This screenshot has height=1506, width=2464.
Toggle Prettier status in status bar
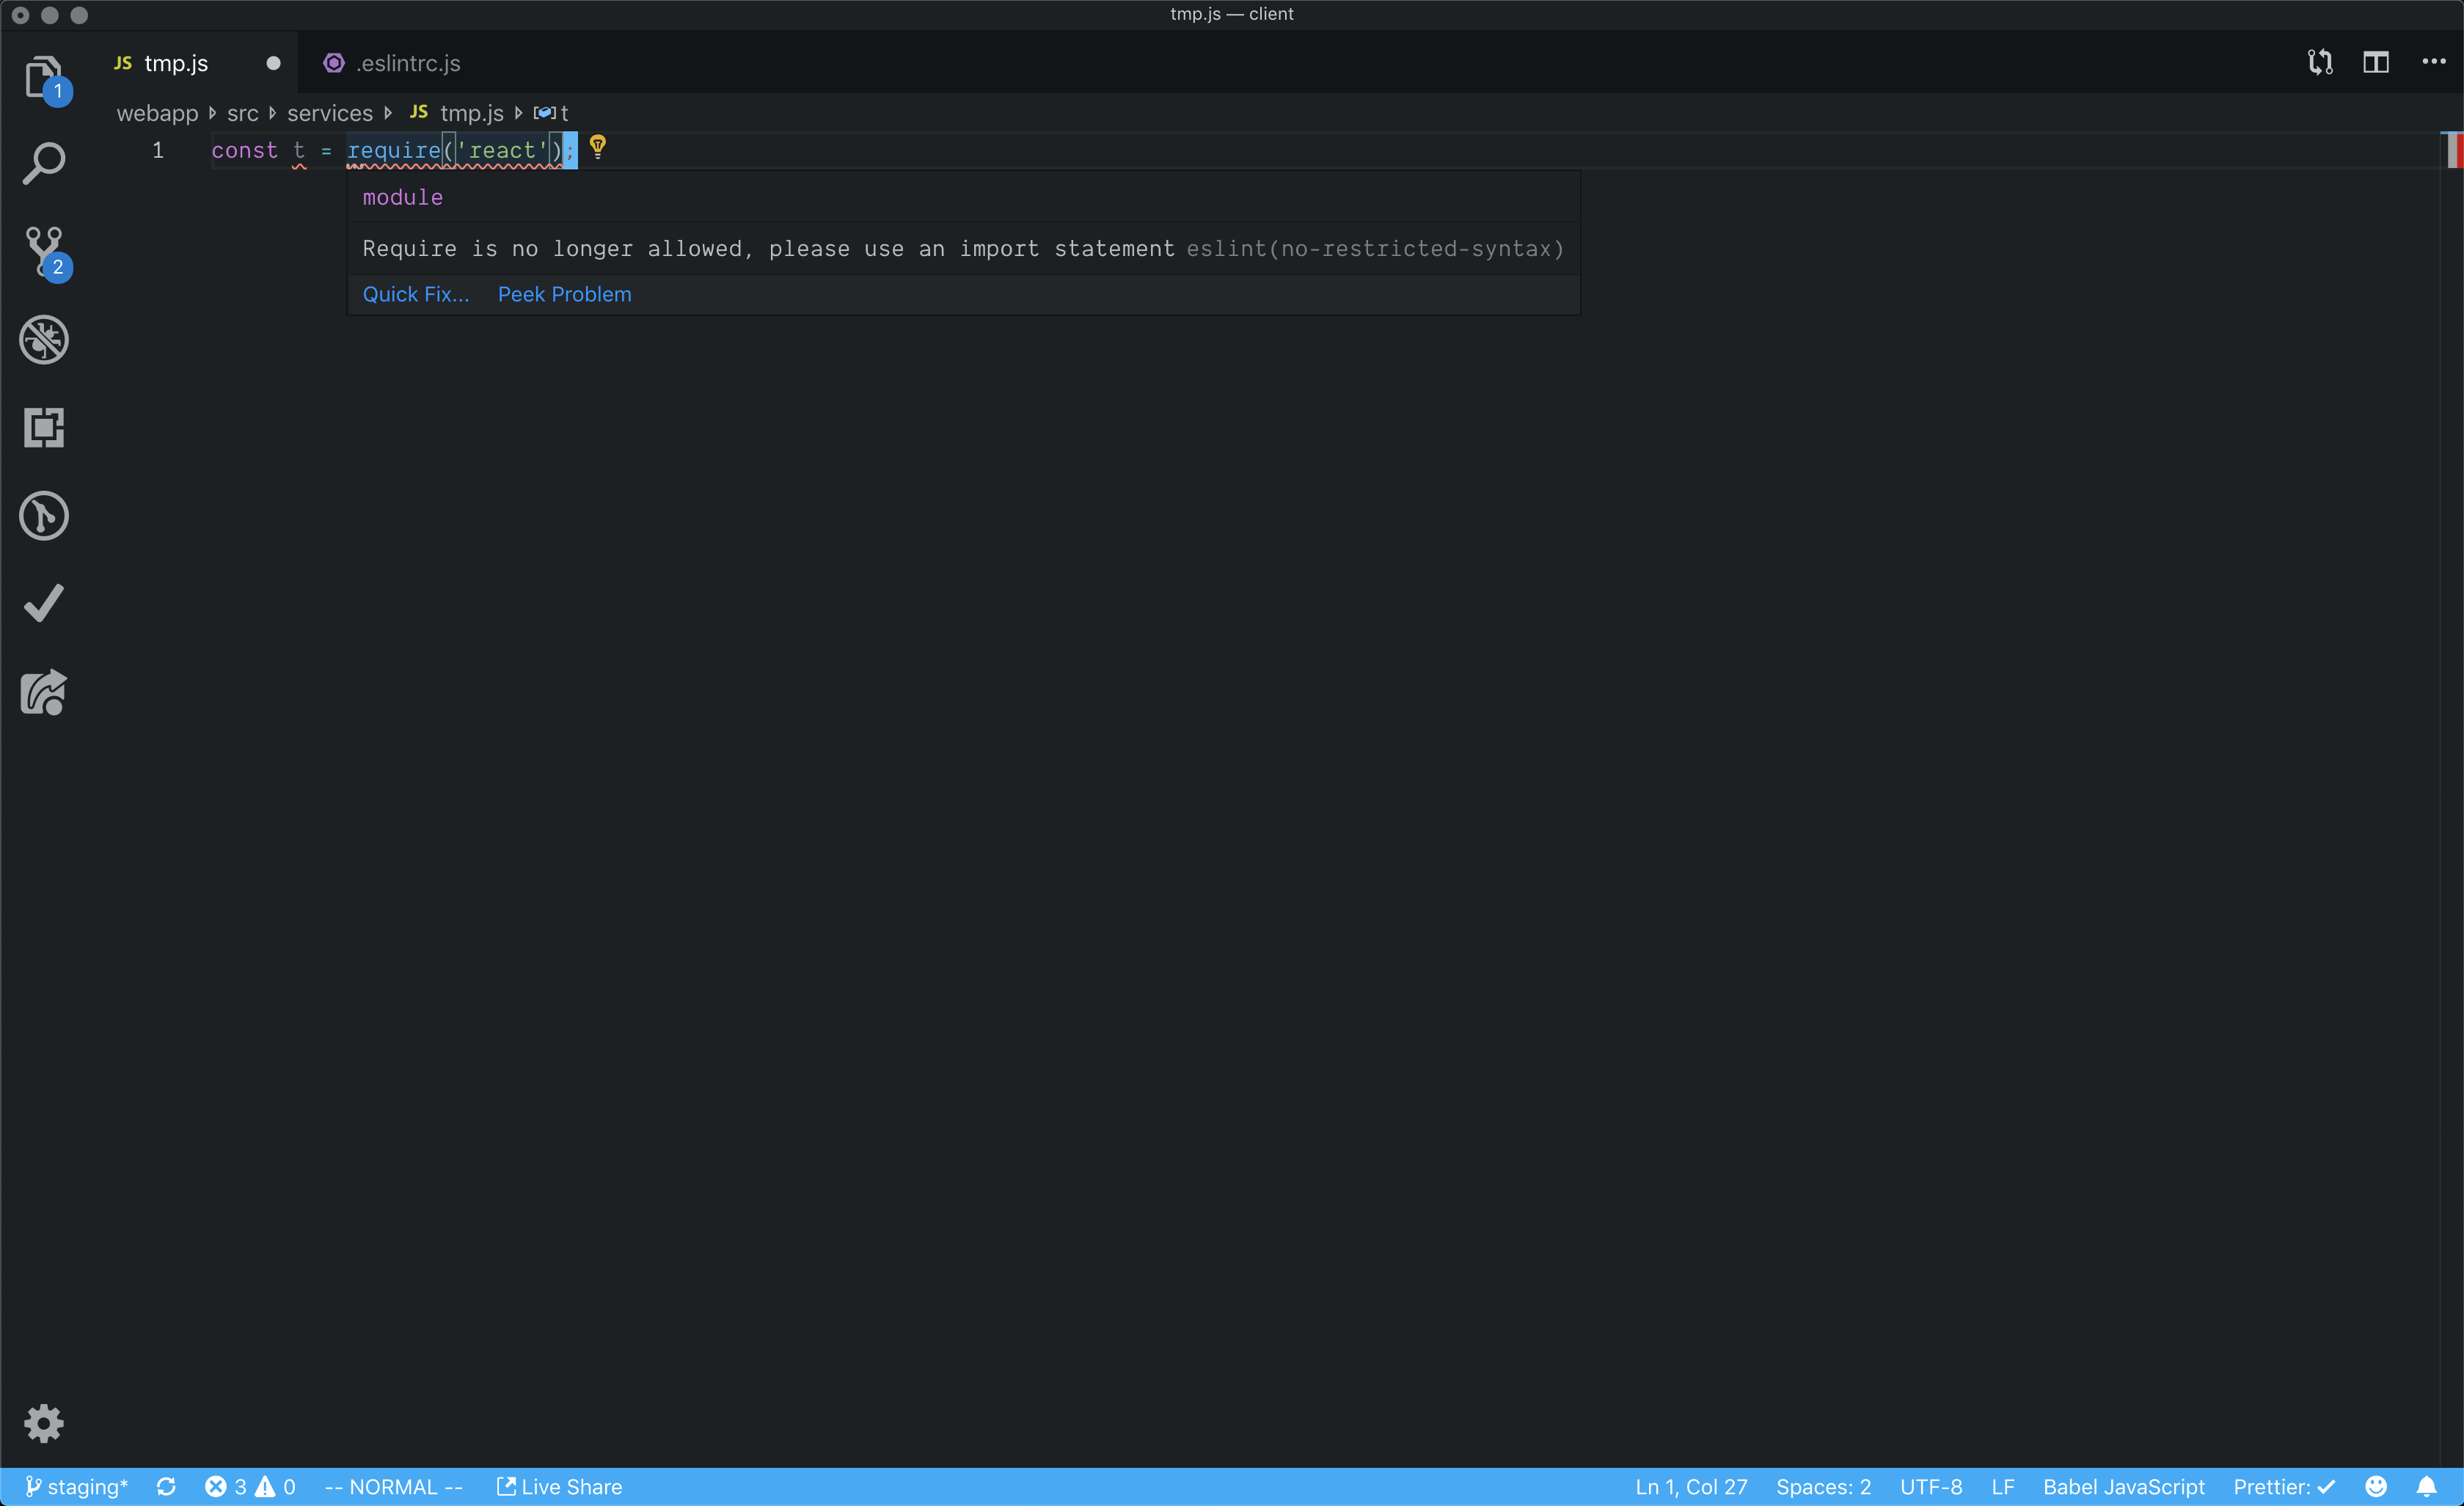2283,1487
